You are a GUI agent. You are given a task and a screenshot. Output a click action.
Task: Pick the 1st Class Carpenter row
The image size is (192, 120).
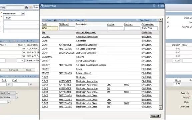click(x=86, y=49)
